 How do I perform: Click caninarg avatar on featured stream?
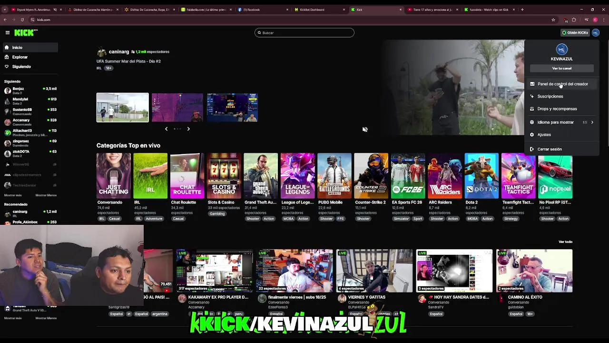[101, 52]
